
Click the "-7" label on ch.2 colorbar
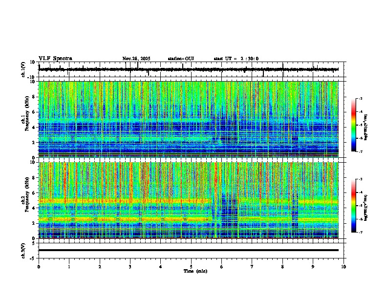[x=361, y=233]
